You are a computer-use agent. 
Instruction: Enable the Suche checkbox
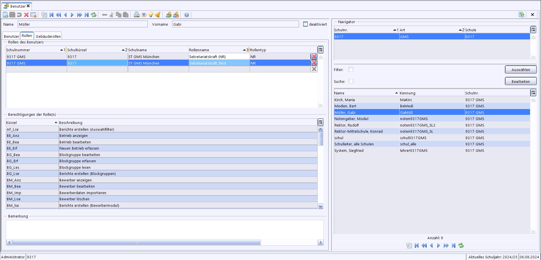351,81
